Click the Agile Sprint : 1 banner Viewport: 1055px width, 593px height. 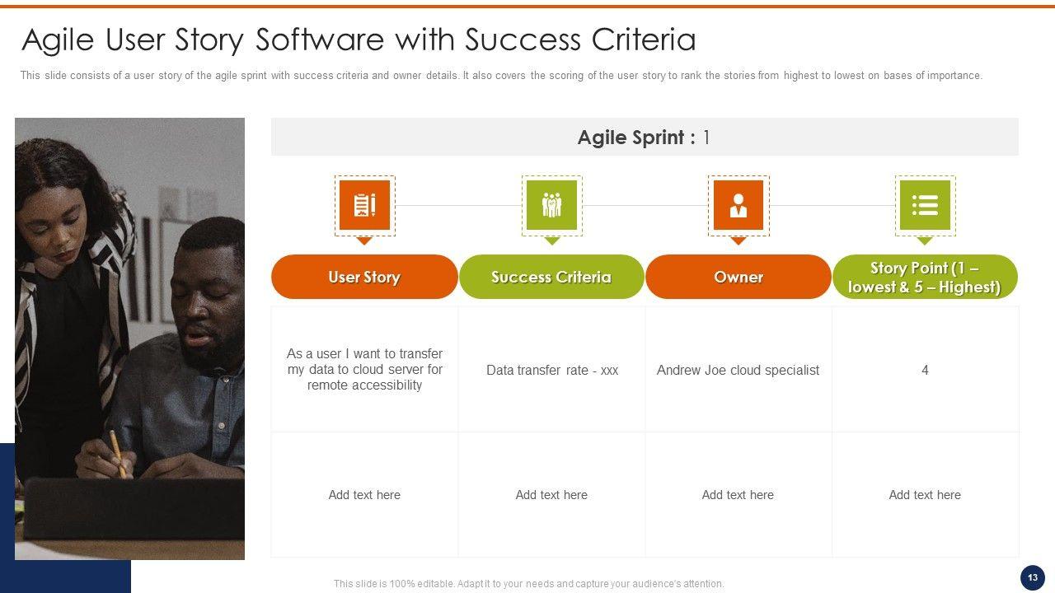[x=644, y=138]
